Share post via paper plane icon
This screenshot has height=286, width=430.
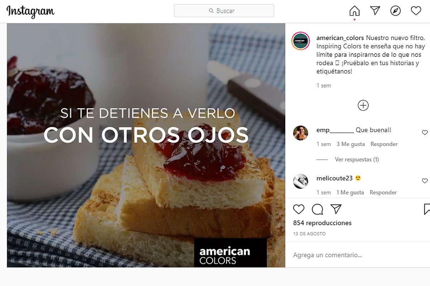336,209
